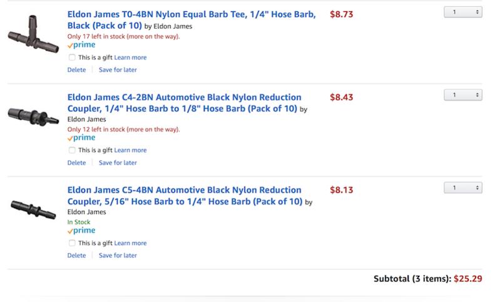The image size is (500, 302).
Task: Click the Prime logo for the C4-2BN coupler
Action: coord(81,138)
